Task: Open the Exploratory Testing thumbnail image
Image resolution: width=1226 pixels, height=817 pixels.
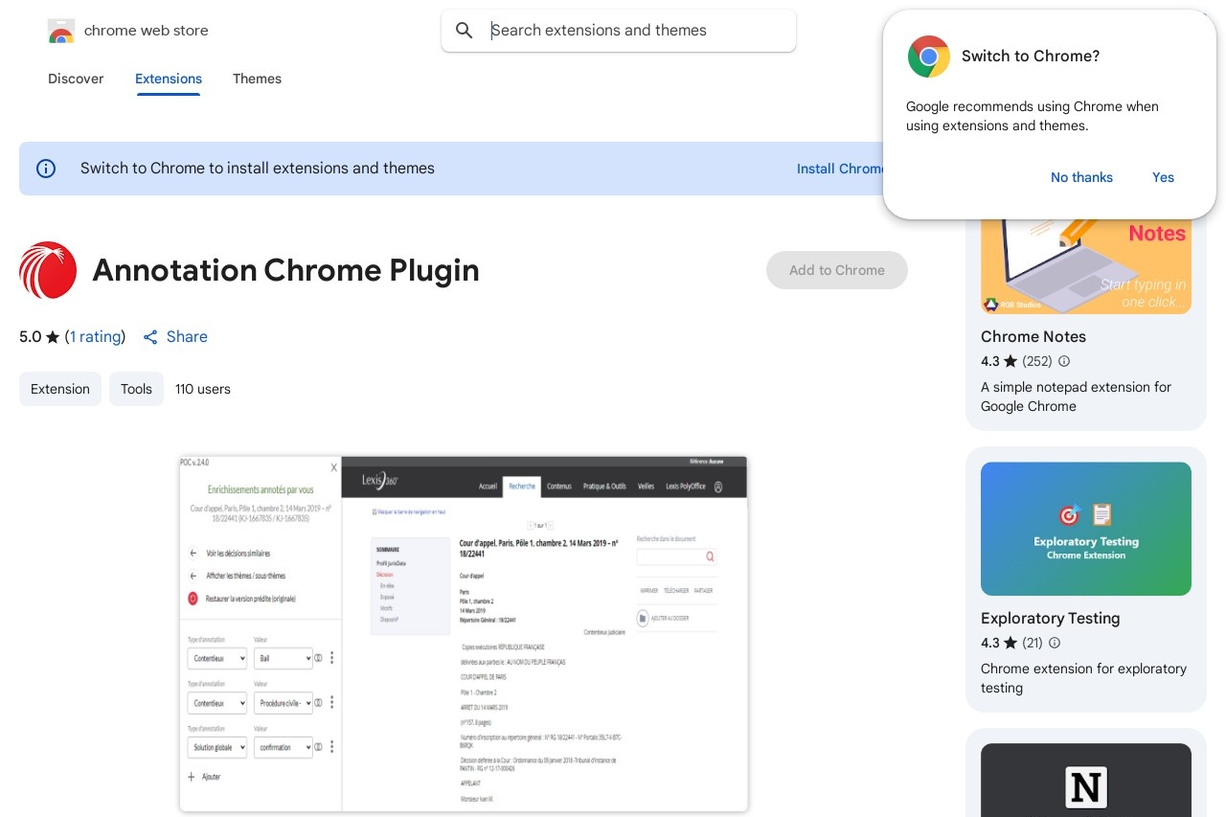Action: 1086,529
